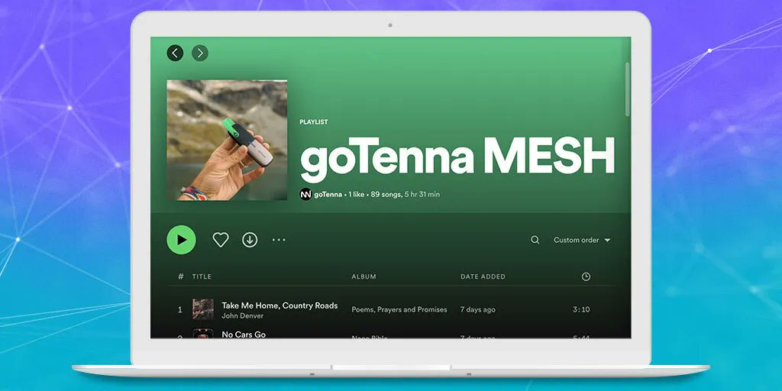Image resolution: width=782 pixels, height=391 pixels.
Task: Click the PLAYLIST label above the title
Action: tap(314, 121)
